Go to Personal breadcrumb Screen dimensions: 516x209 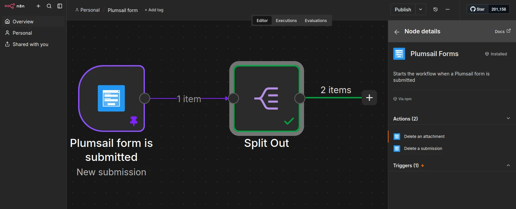pyautogui.click(x=87, y=10)
